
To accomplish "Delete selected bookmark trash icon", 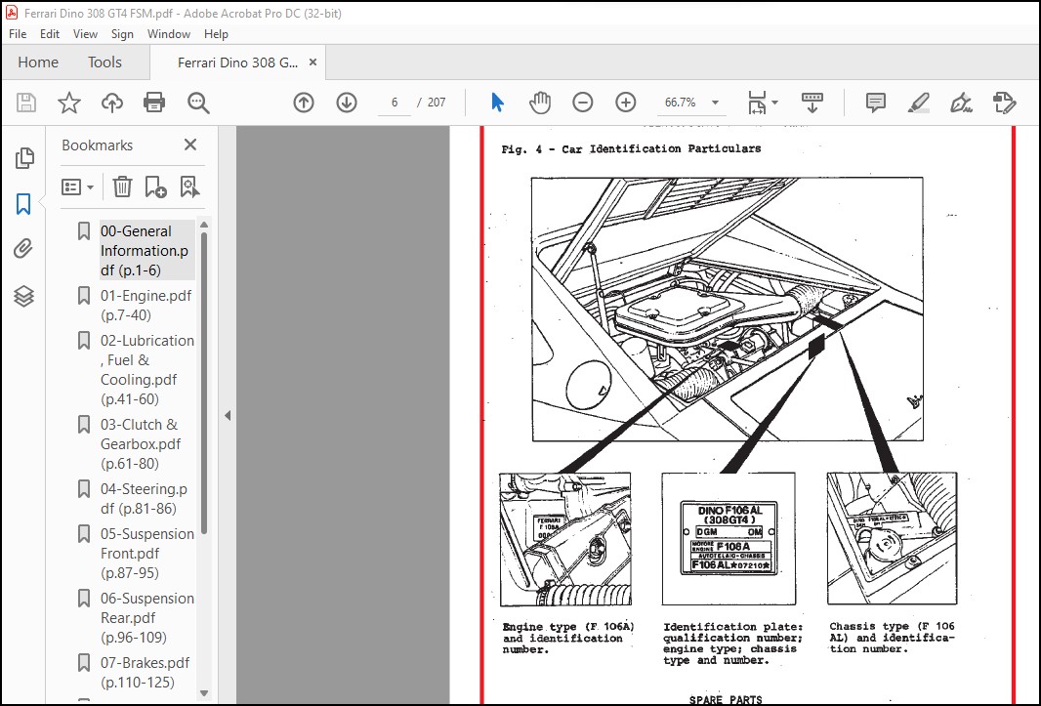I will (122, 187).
